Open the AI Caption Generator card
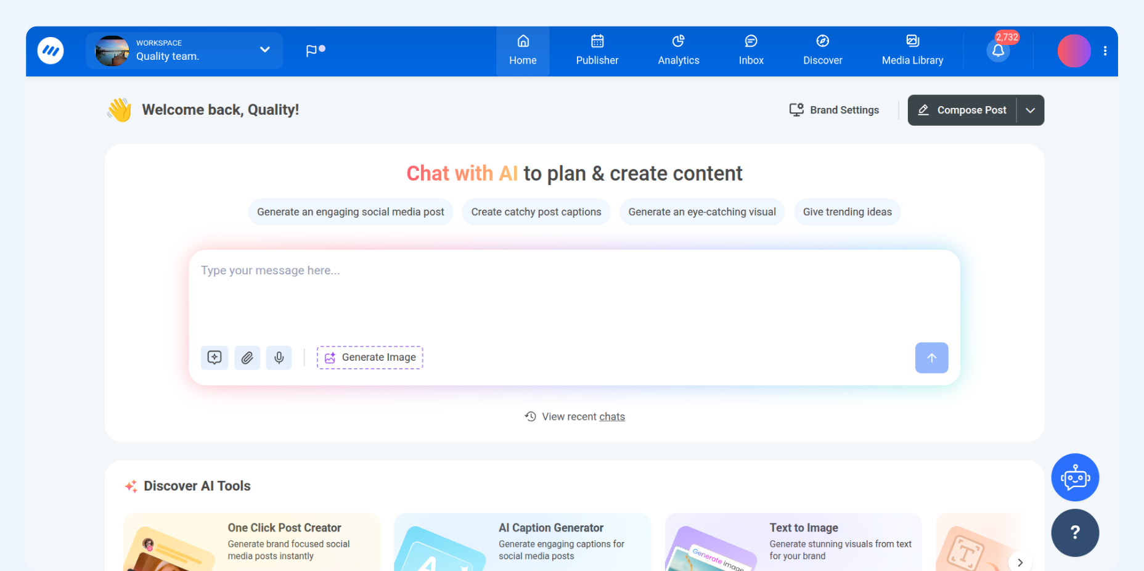Image resolution: width=1144 pixels, height=571 pixels. [x=523, y=542]
